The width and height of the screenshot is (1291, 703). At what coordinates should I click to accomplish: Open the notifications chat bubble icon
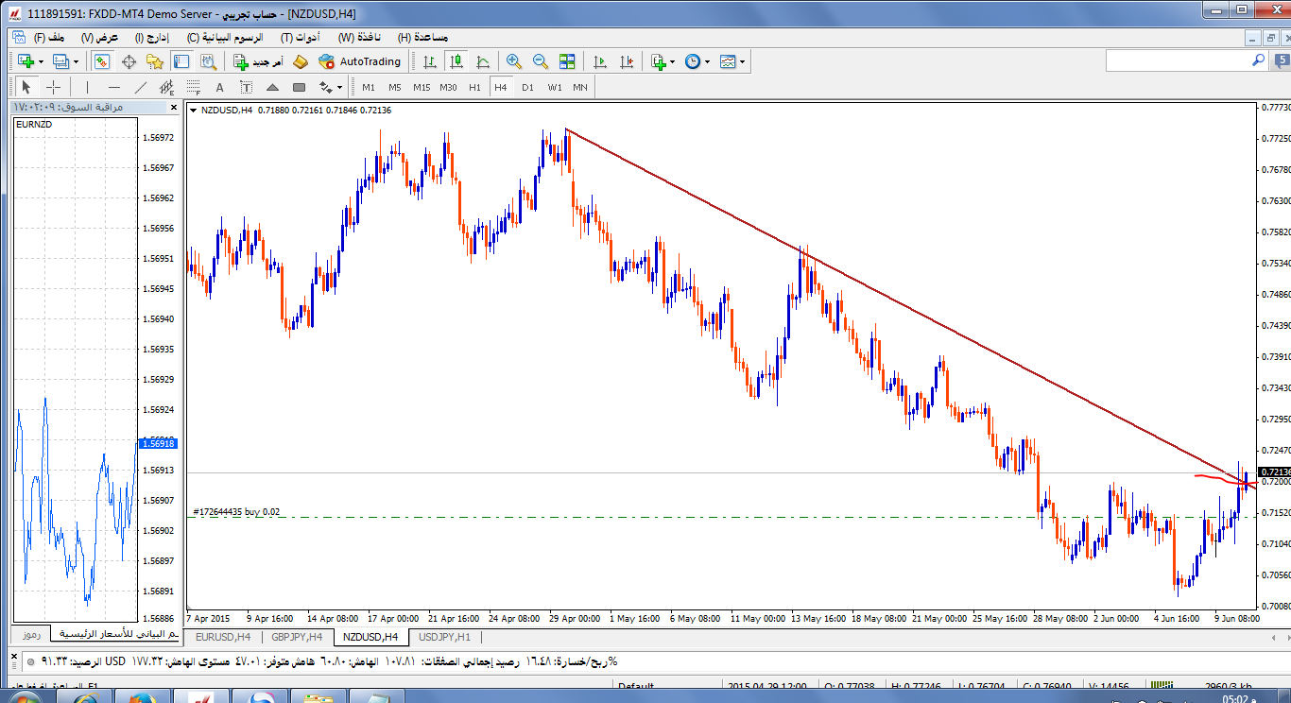(x=1280, y=60)
